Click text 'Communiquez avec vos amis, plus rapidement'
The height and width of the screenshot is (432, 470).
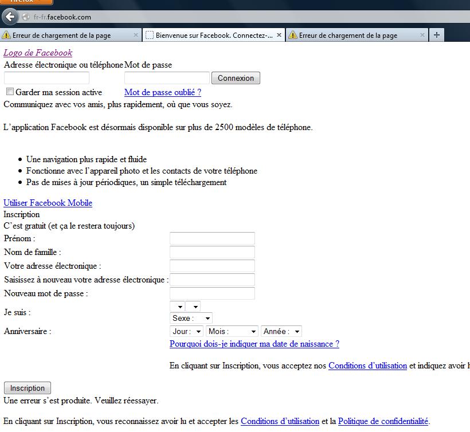click(x=84, y=104)
